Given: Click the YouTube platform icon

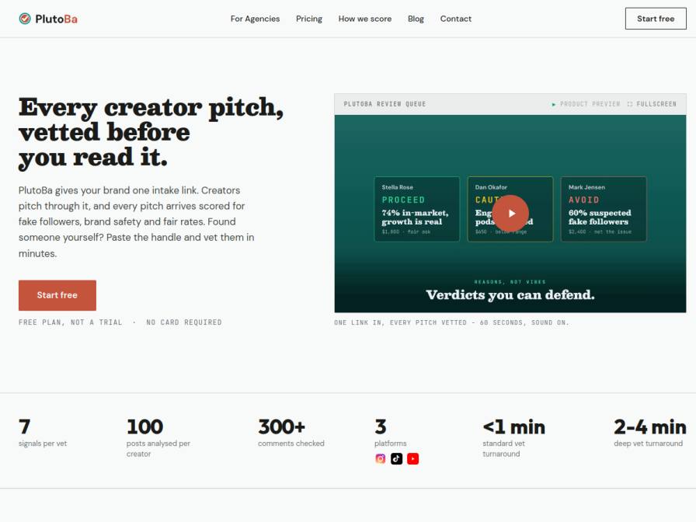Looking at the screenshot, I should click(x=412, y=458).
